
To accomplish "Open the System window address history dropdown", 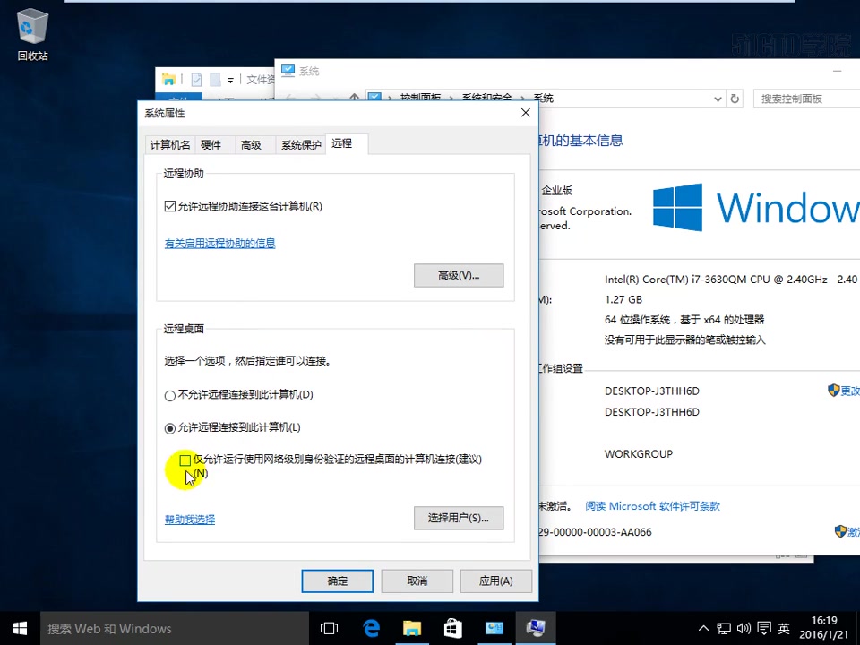I will coord(718,99).
